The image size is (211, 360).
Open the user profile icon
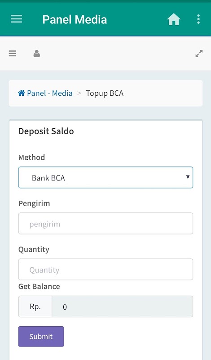click(37, 54)
